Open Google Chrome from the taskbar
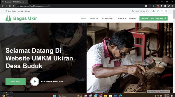Viewport: 175px width, 97px height. click(100, 96)
